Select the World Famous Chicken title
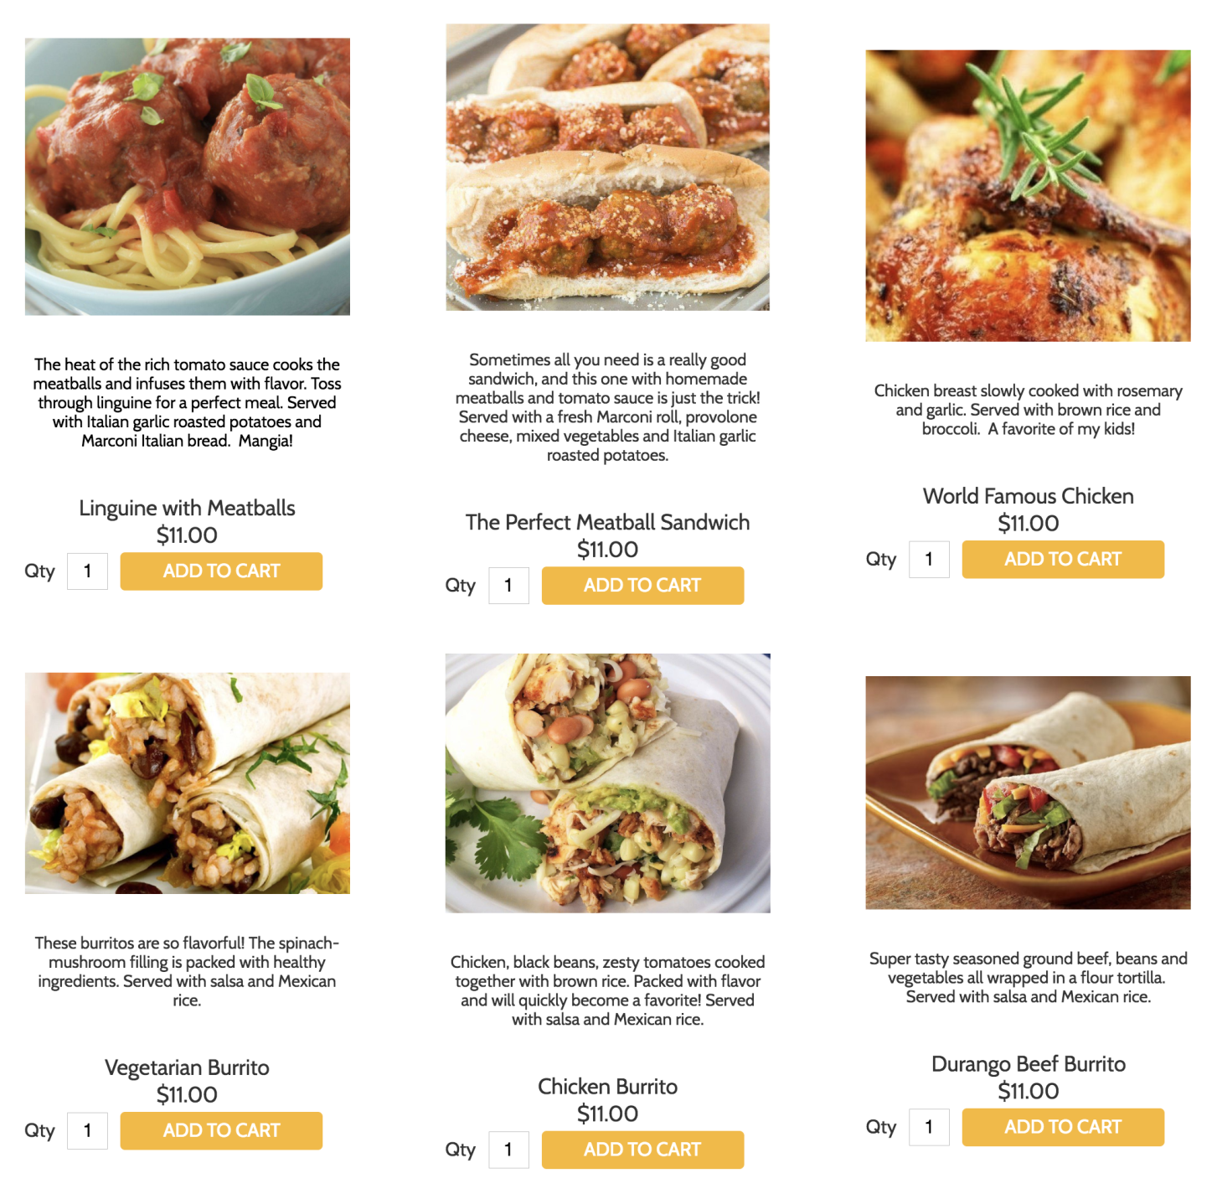Image resolution: width=1217 pixels, height=1194 pixels. tap(1029, 496)
